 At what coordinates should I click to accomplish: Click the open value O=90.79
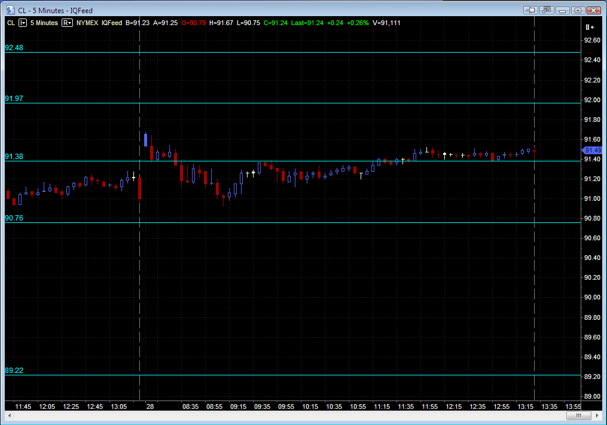(x=194, y=23)
